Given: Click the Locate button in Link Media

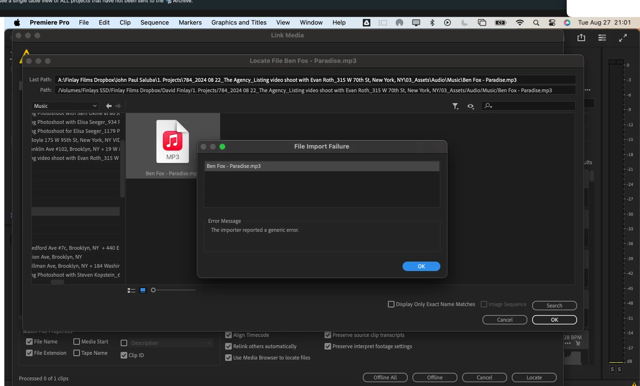Looking at the screenshot, I should tap(534, 377).
